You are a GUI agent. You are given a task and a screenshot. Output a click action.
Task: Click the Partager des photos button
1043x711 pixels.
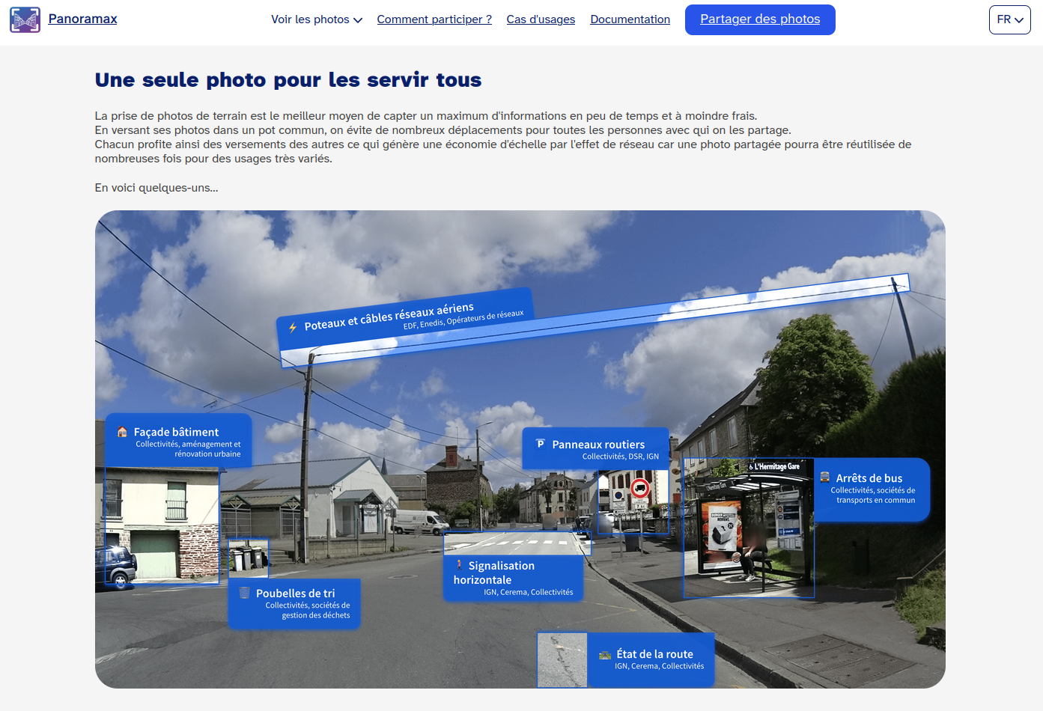[x=760, y=19]
